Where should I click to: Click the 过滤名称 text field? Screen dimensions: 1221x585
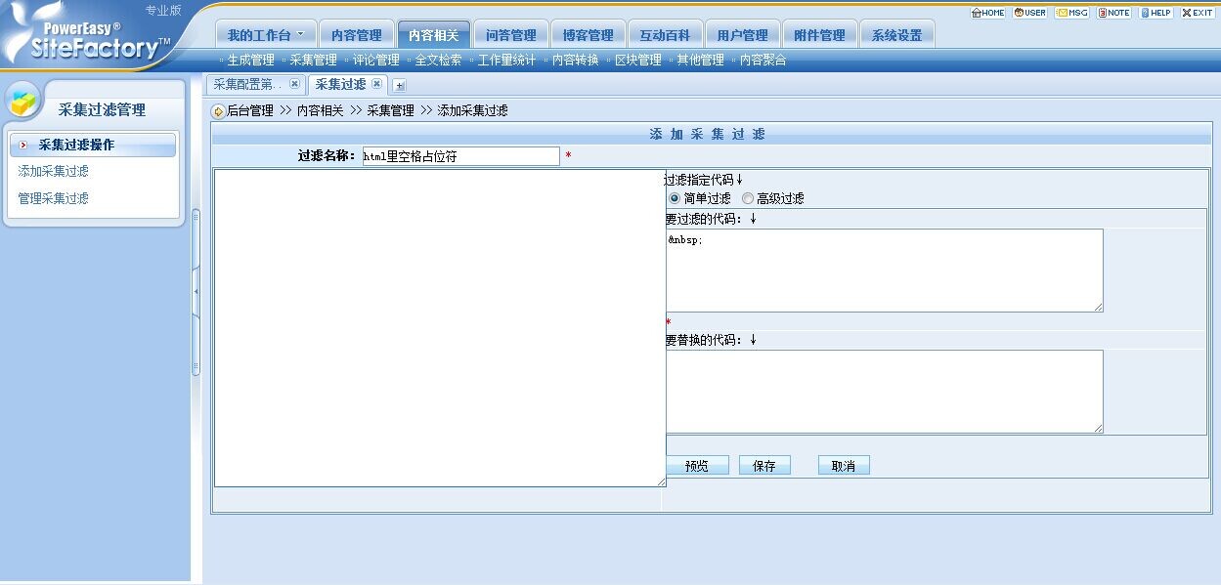[x=460, y=156]
